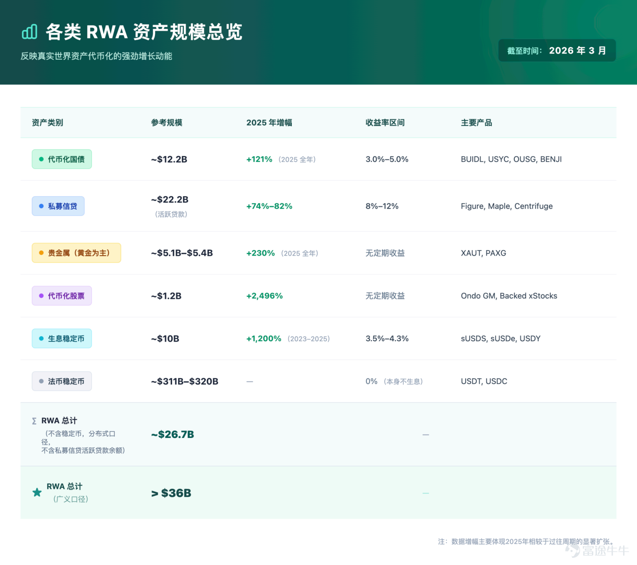The image size is (637, 565).
Task: Click the +1,200% growth figure
Action: coord(264,338)
